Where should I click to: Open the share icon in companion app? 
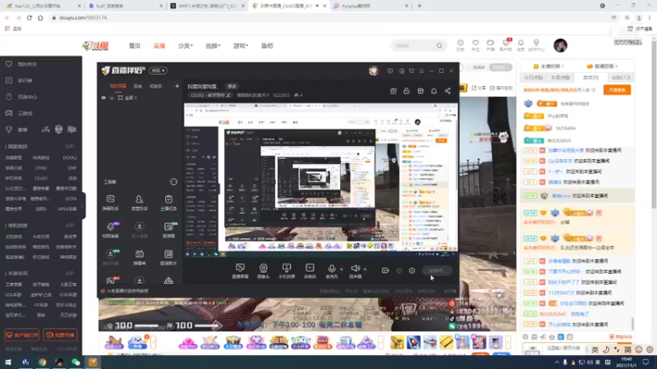click(448, 91)
